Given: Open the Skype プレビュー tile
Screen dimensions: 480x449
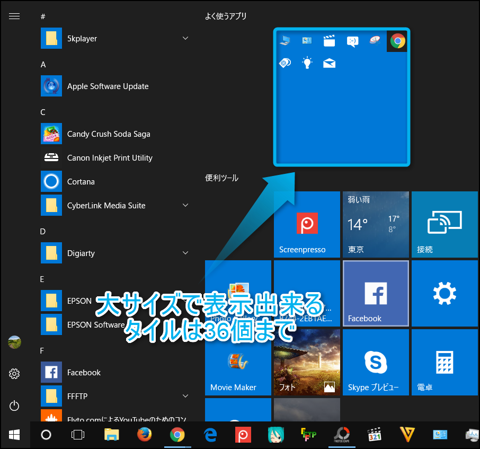Looking at the screenshot, I should (375, 362).
